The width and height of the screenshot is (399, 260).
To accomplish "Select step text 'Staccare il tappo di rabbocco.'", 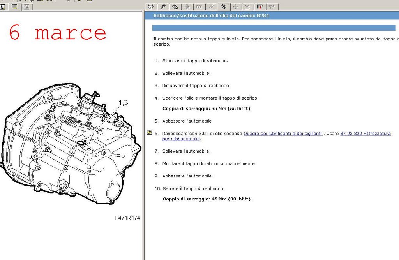I will pyautogui.click(x=195, y=61).
